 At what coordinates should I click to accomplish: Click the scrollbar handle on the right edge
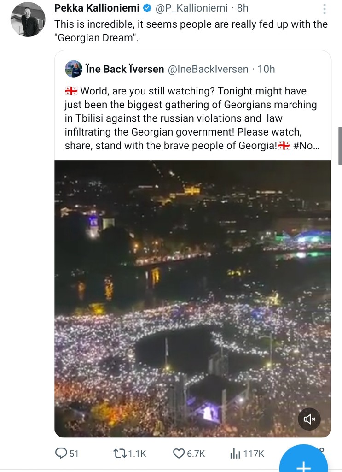[340, 145]
